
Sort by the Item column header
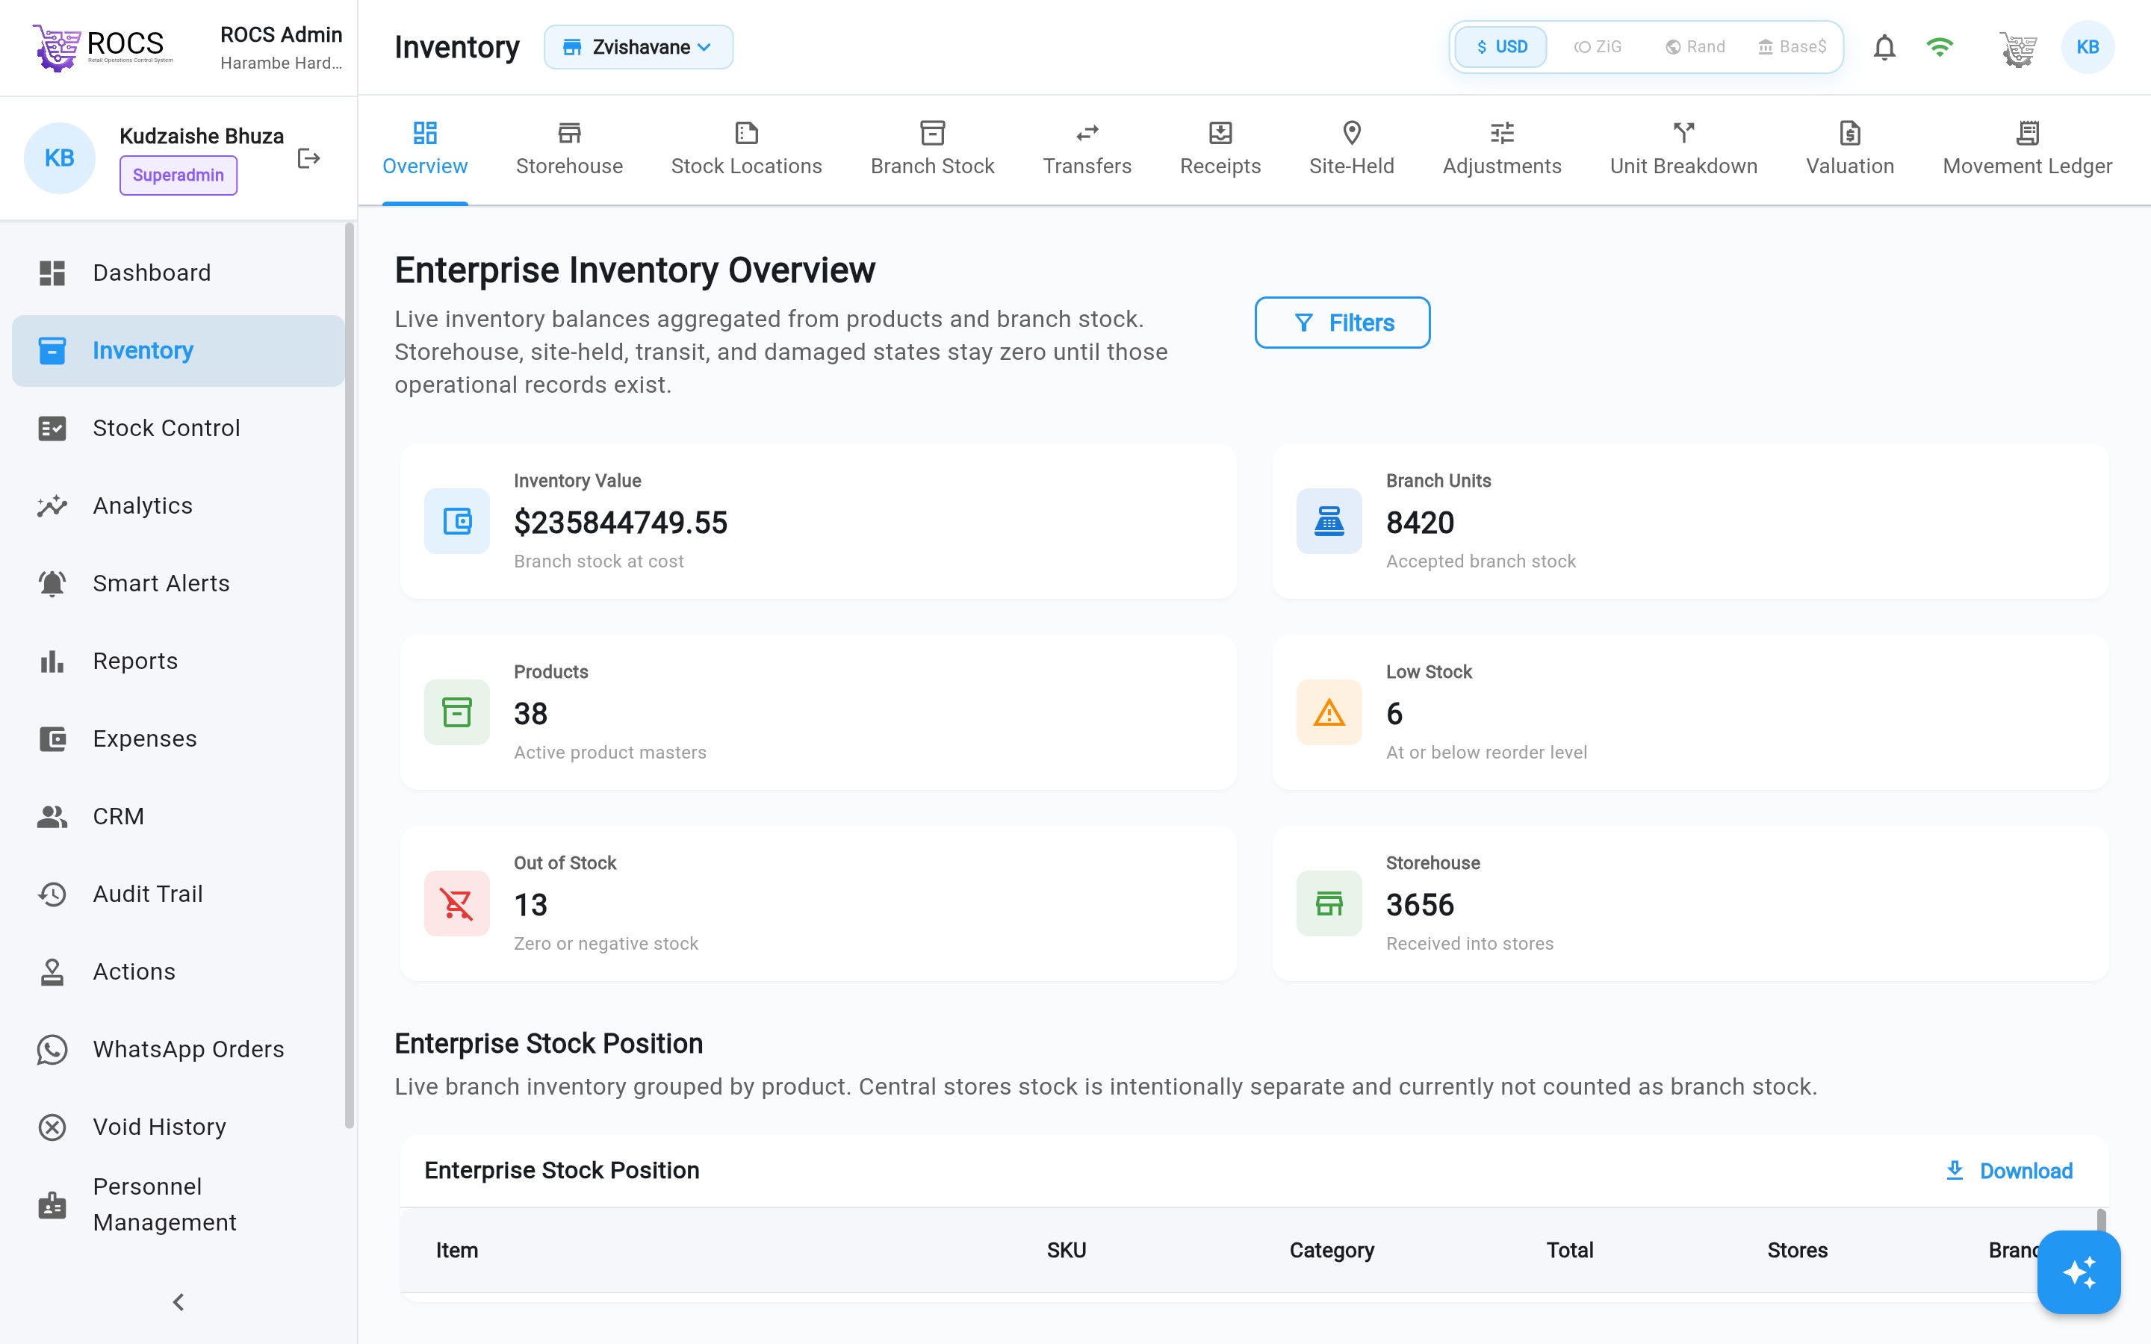coord(456,1250)
